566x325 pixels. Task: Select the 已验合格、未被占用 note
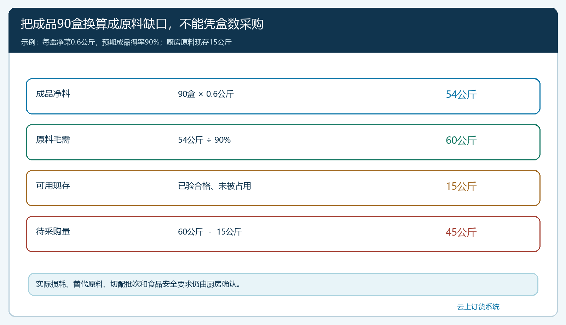[x=215, y=186]
